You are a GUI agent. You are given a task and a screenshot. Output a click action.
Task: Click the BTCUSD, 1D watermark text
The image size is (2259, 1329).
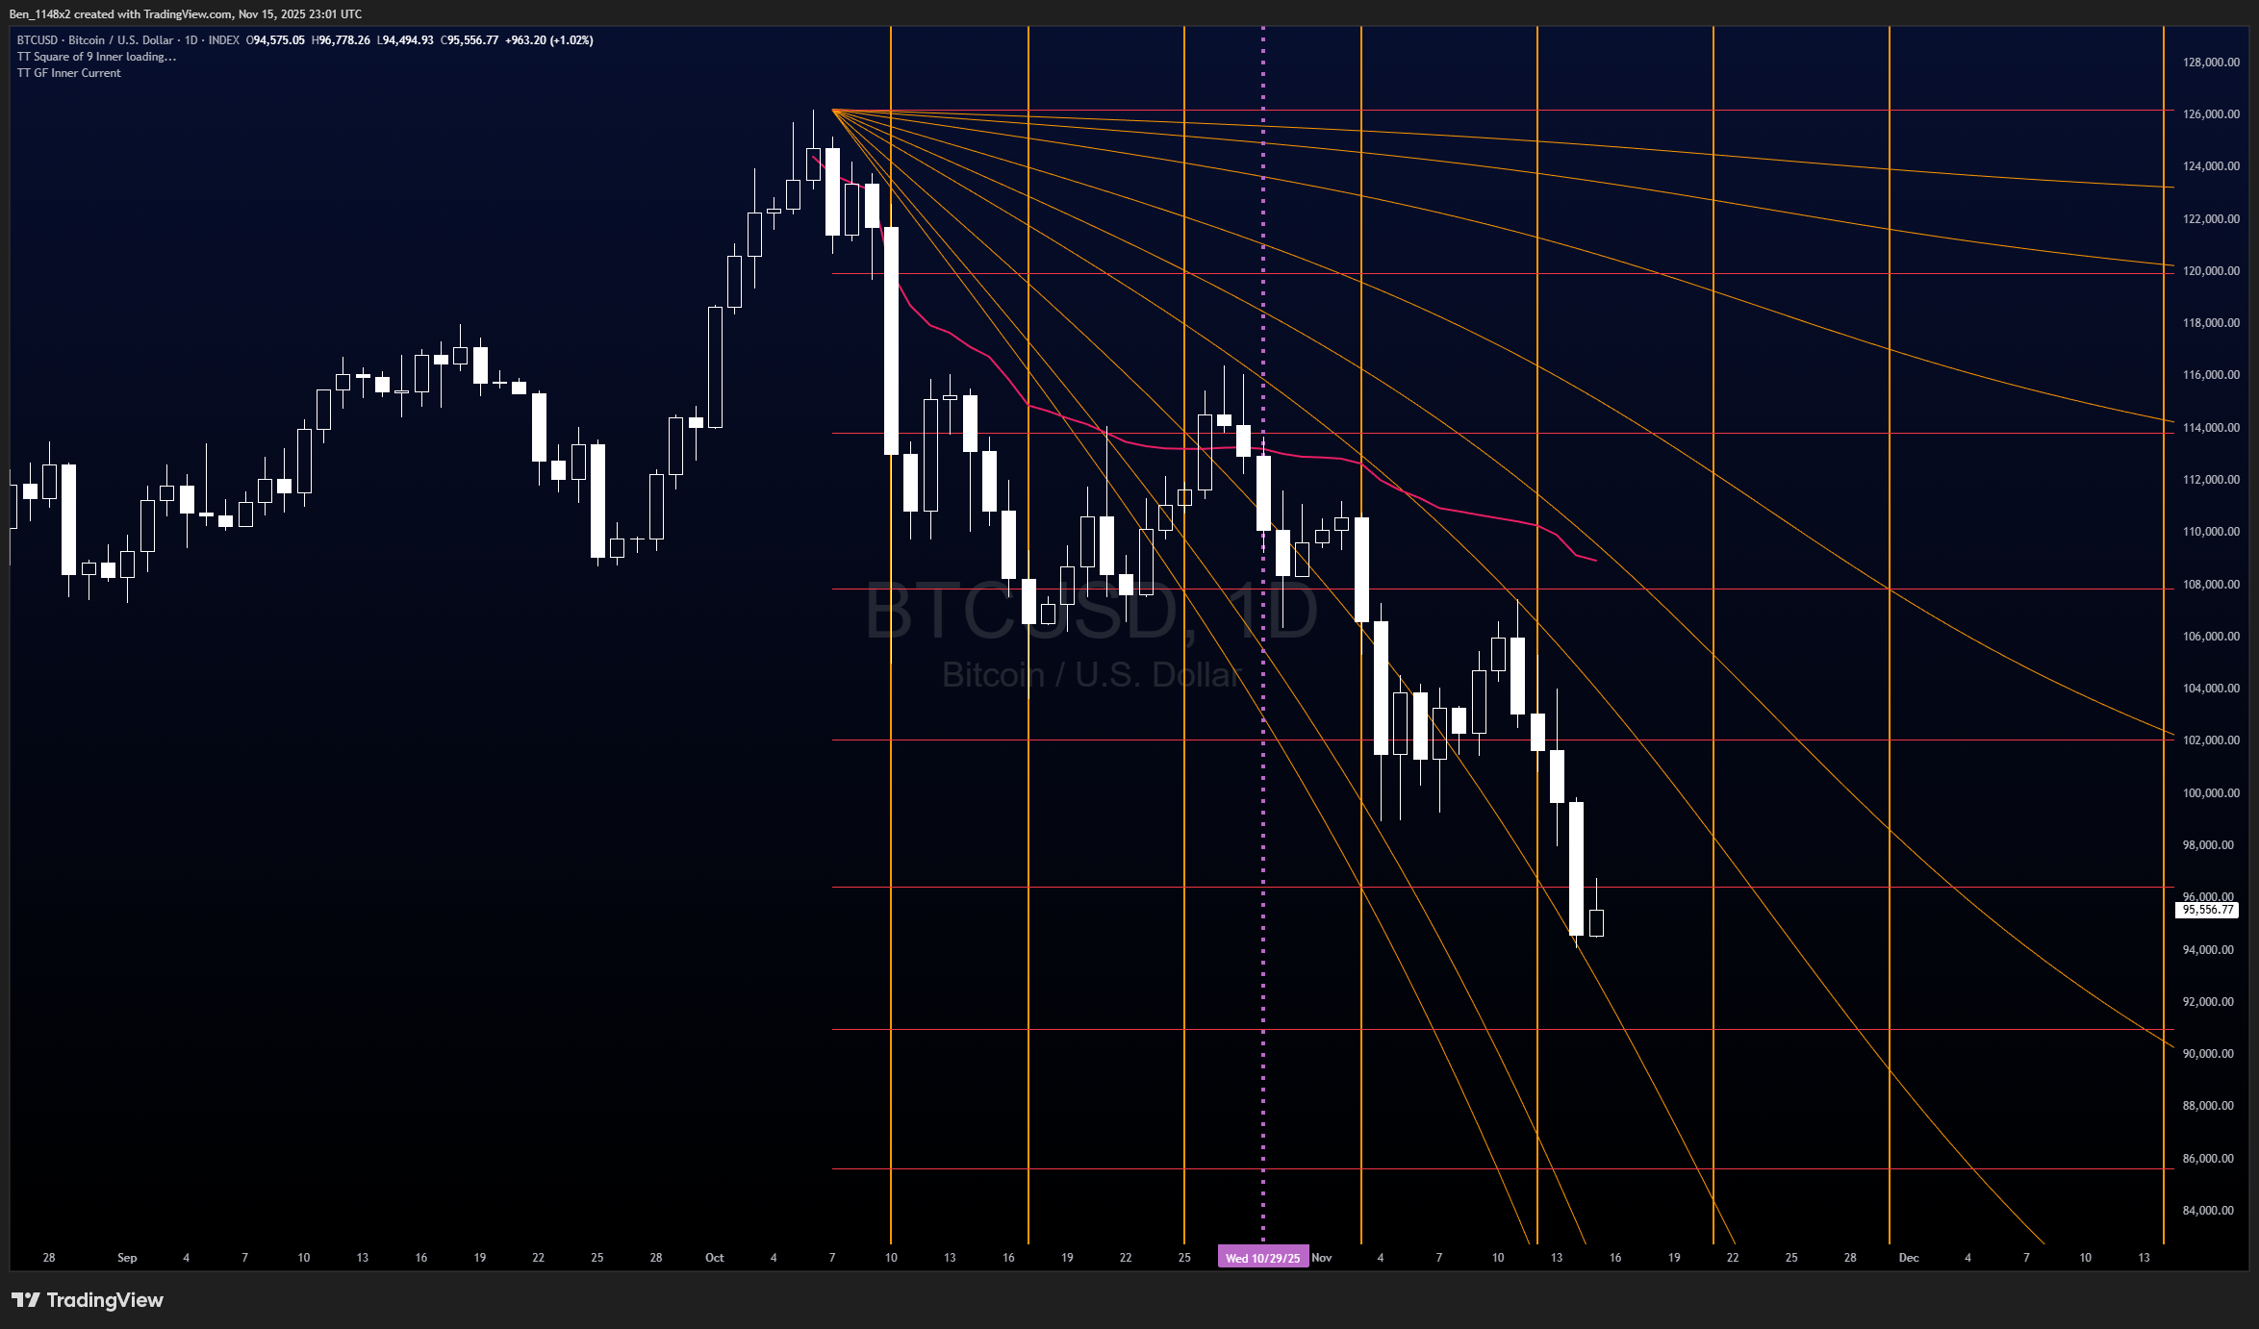(x=1091, y=612)
